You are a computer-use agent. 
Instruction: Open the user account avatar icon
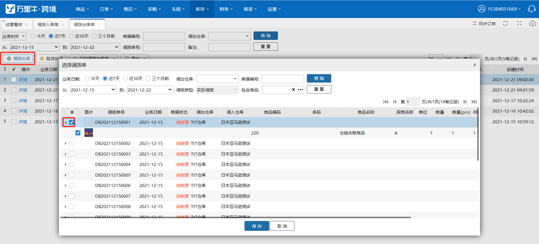click(481, 9)
